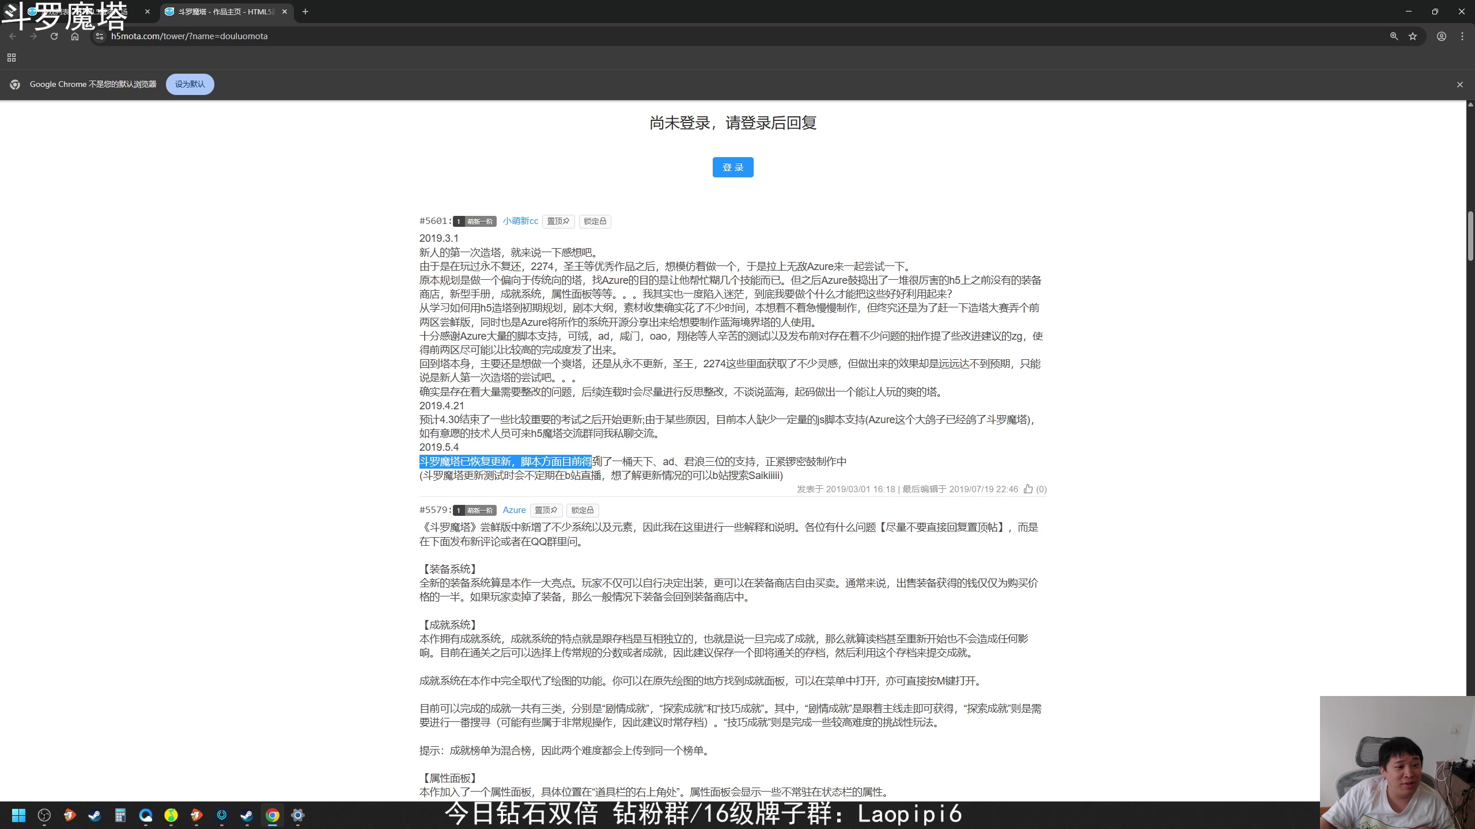Viewport: 1475px width, 829px height.
Task: Click the webcam overlay thumbnail
Action: pos(1397,762)
